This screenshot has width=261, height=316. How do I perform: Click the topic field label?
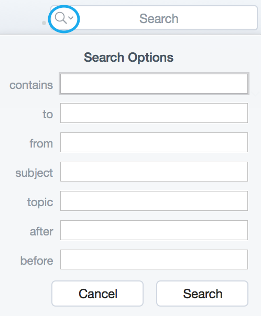[40, 202]
